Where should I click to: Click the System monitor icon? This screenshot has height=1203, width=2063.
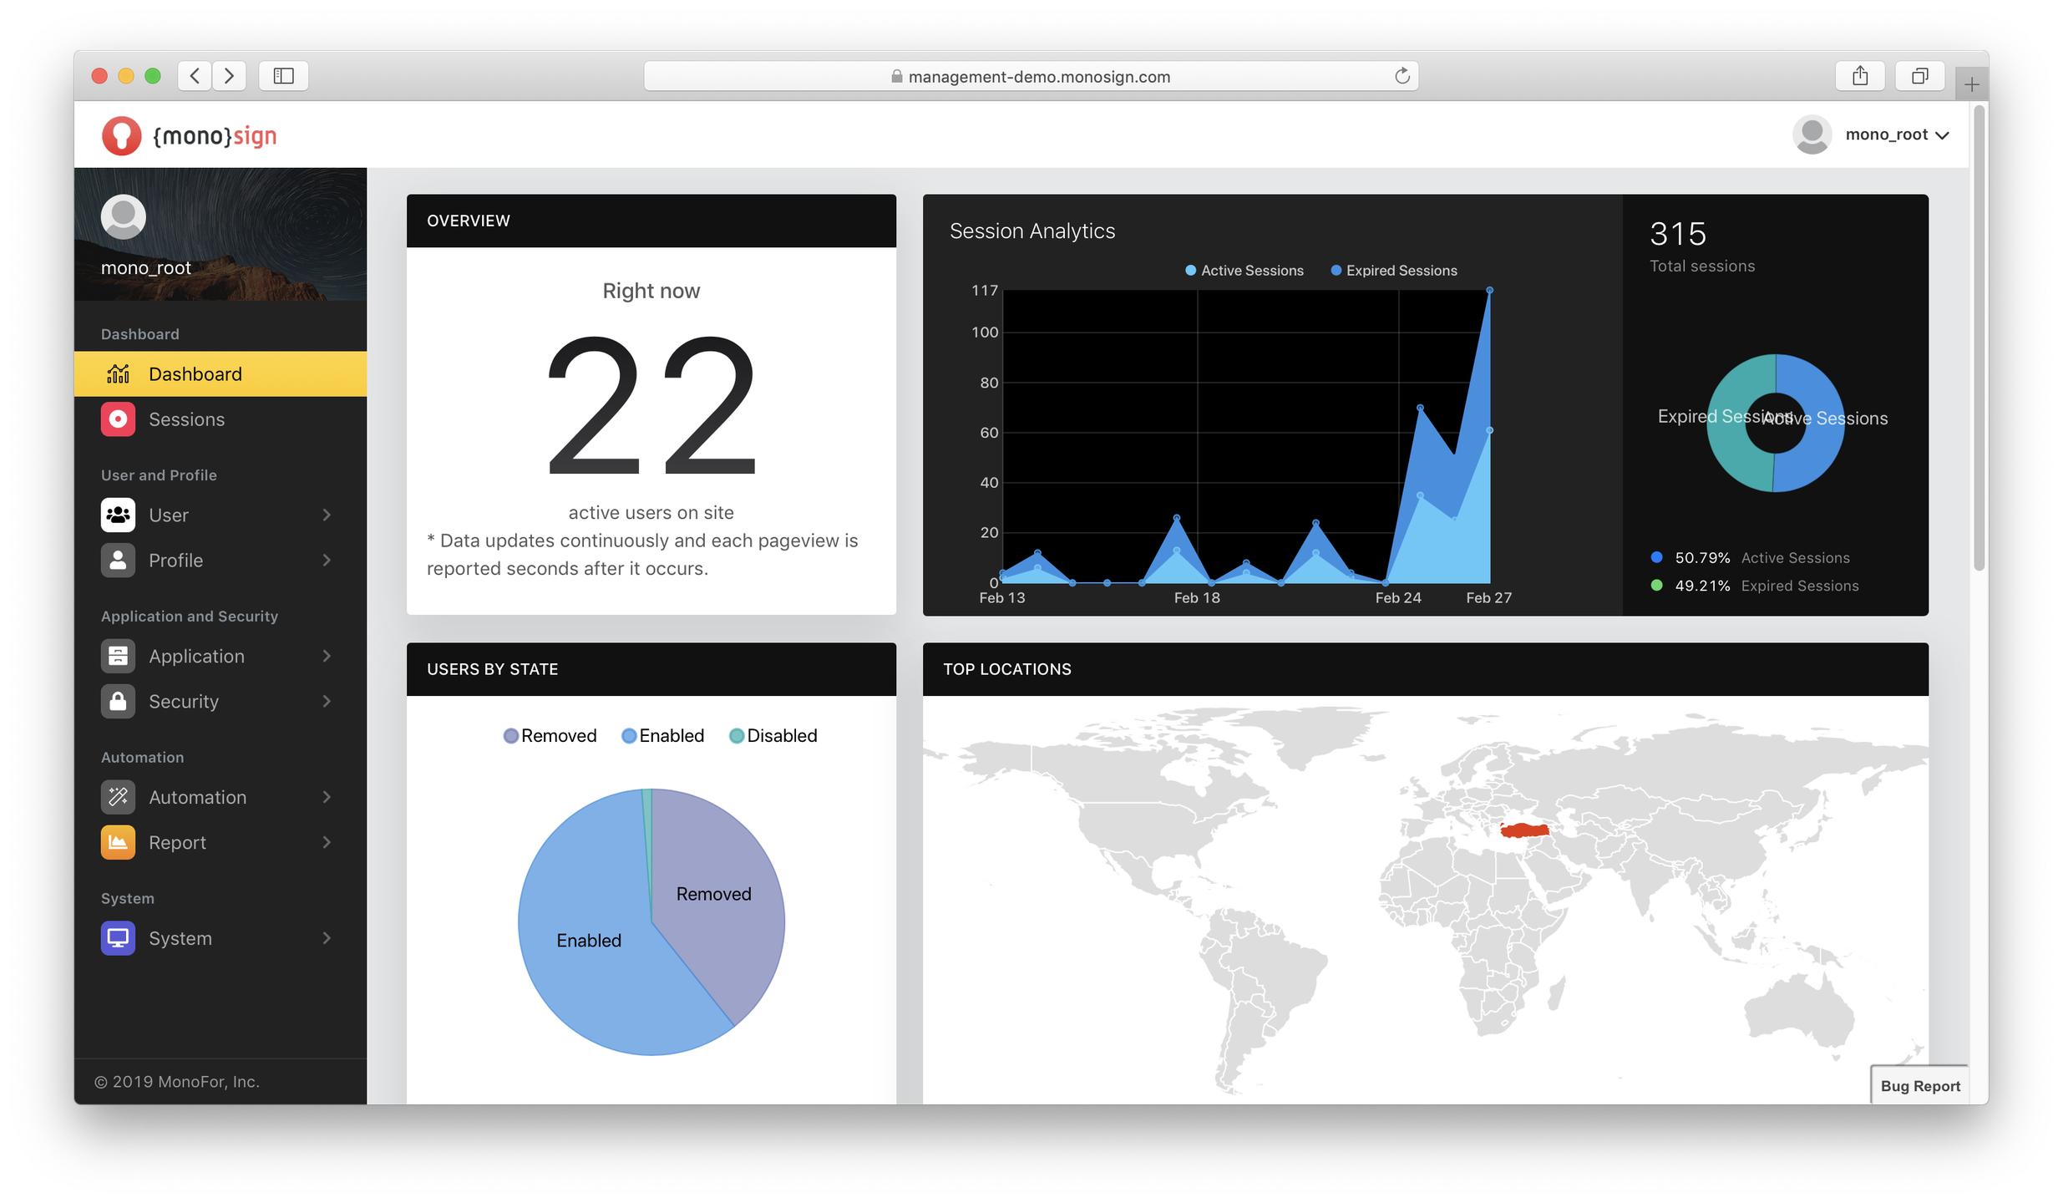tap(118, 938)
